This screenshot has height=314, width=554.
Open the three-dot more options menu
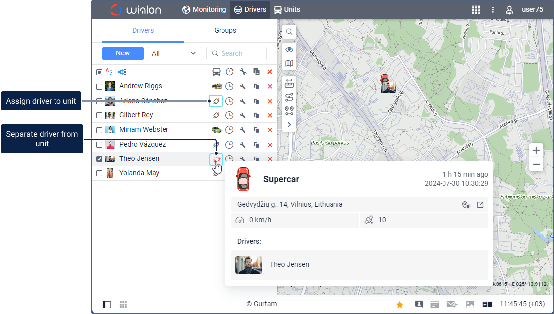(493, 10)
